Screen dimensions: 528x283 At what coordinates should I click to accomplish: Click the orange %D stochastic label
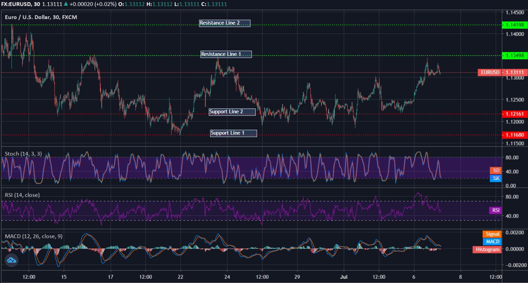496,170
